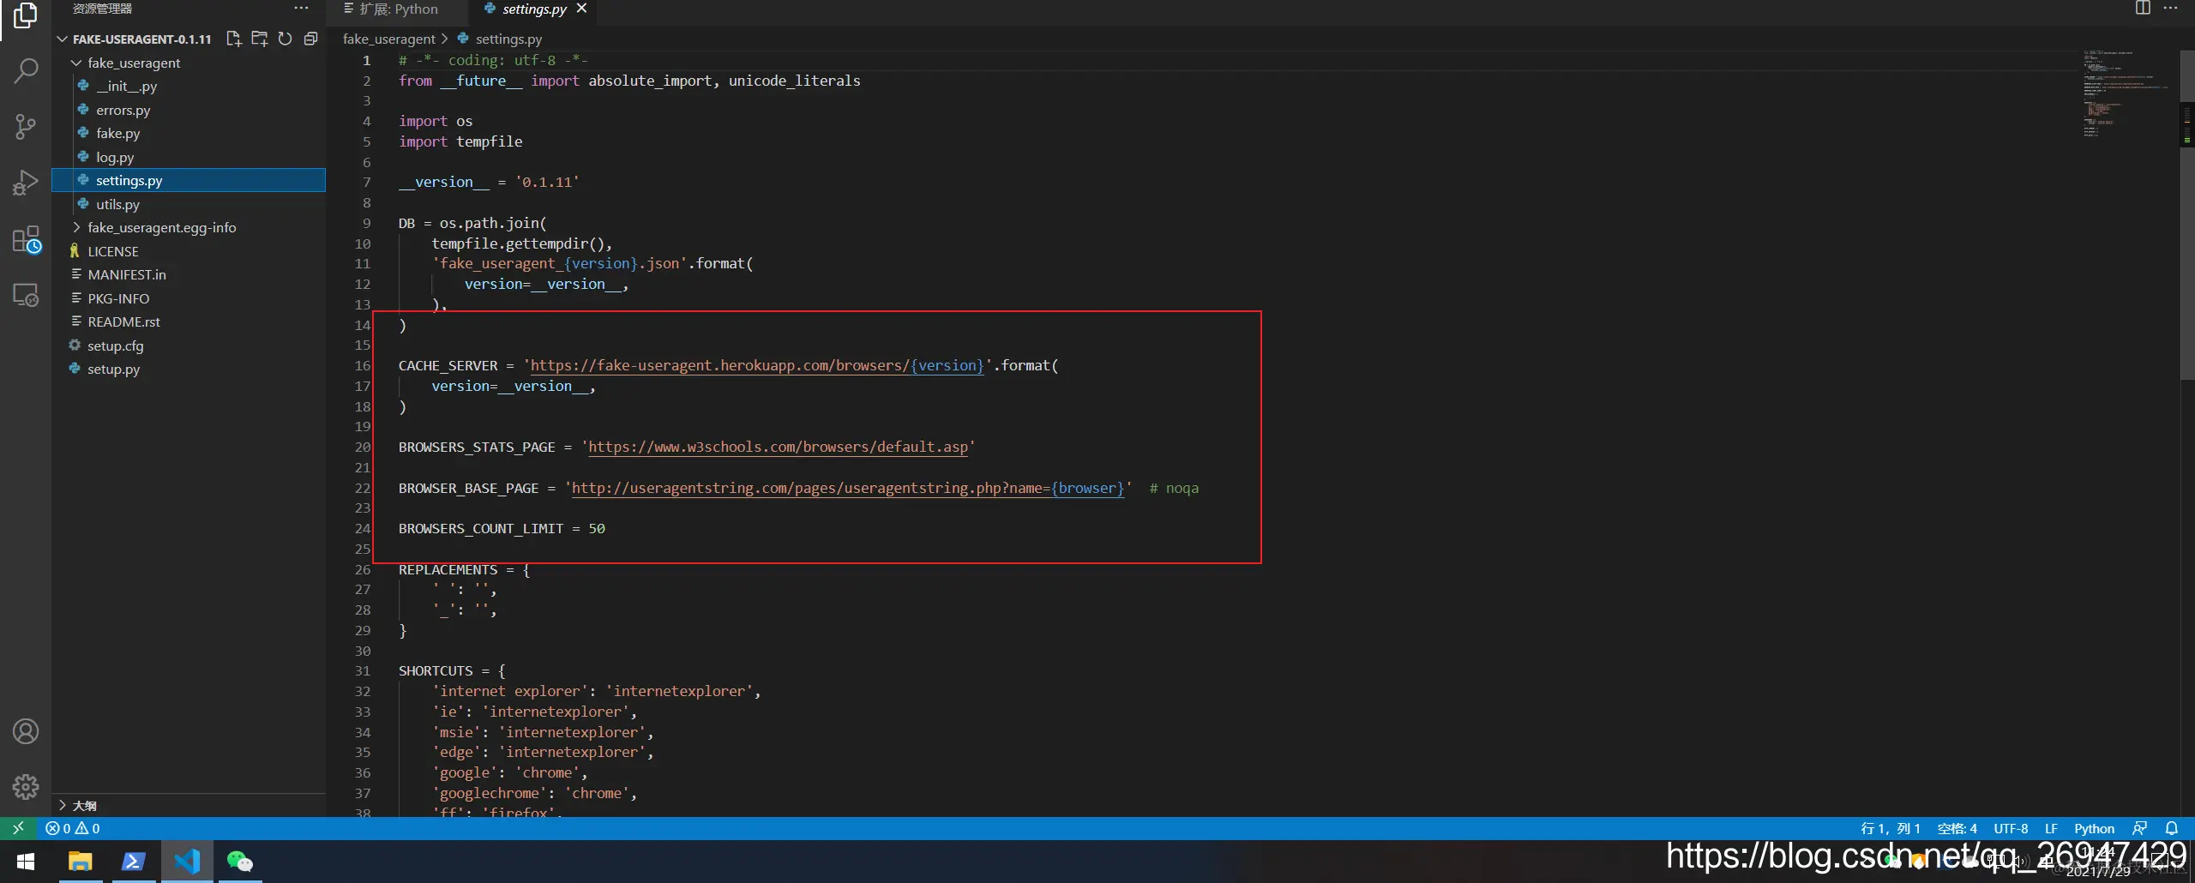This screenshot has height=883, width=2195.
Task: Follow the w3schools browsers URL link
Action: (778, 447)
